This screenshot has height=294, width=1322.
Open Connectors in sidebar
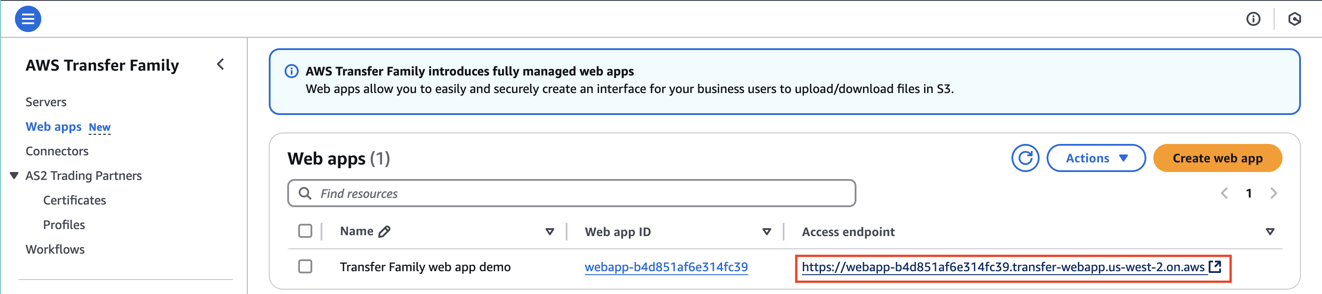click(57, 151)
